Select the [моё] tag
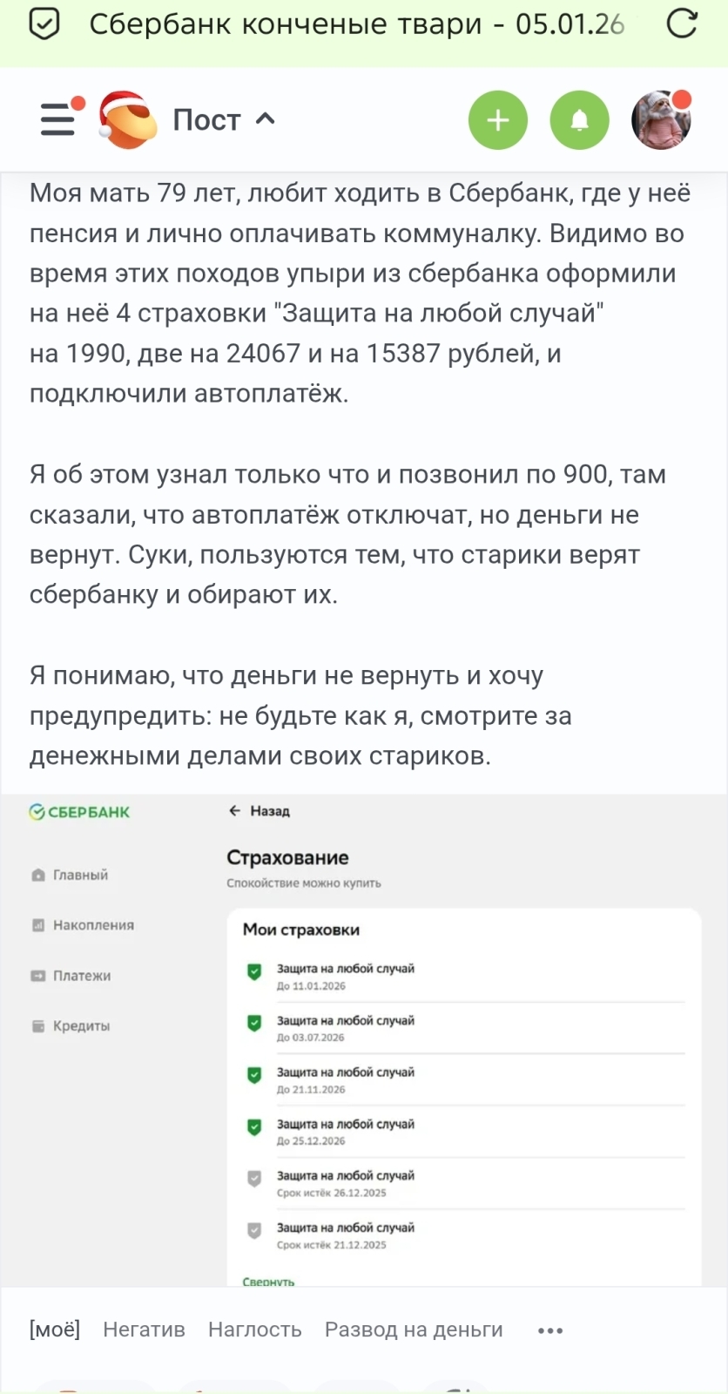Image resolution: width=728 pixels, height=1394 pixels. tap(55, 1330)
